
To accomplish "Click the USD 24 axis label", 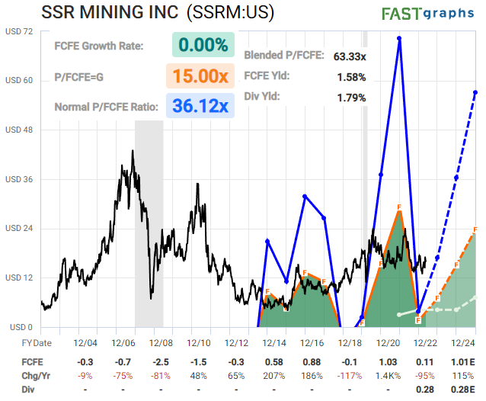I will pyautogui.click(x=19, y=228).
